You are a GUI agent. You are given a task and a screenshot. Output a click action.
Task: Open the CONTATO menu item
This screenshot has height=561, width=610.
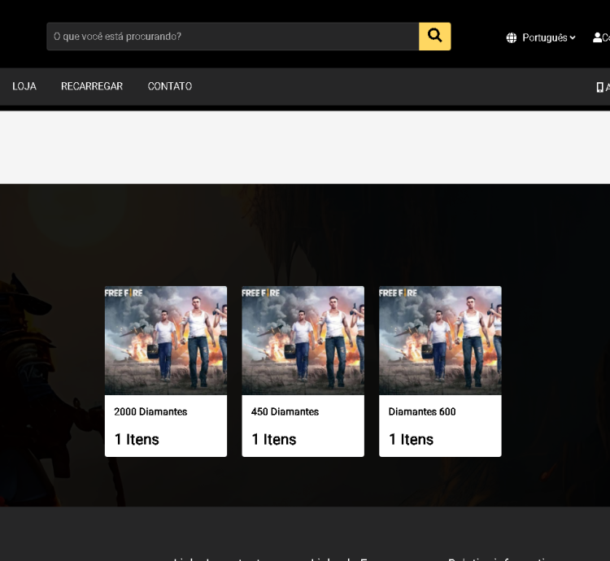[x=170, y=86]
